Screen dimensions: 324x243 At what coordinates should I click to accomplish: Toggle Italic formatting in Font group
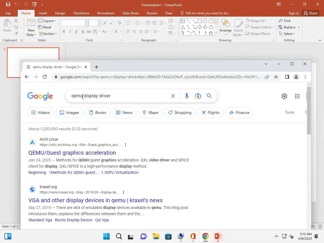pyautogui.click(x=70, y=31)
